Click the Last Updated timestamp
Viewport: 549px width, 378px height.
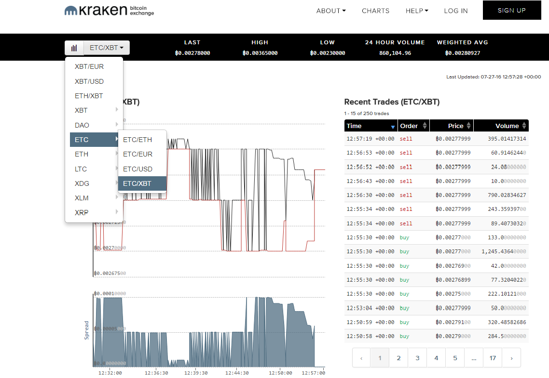pyautogui.click(x=494, y=77)
